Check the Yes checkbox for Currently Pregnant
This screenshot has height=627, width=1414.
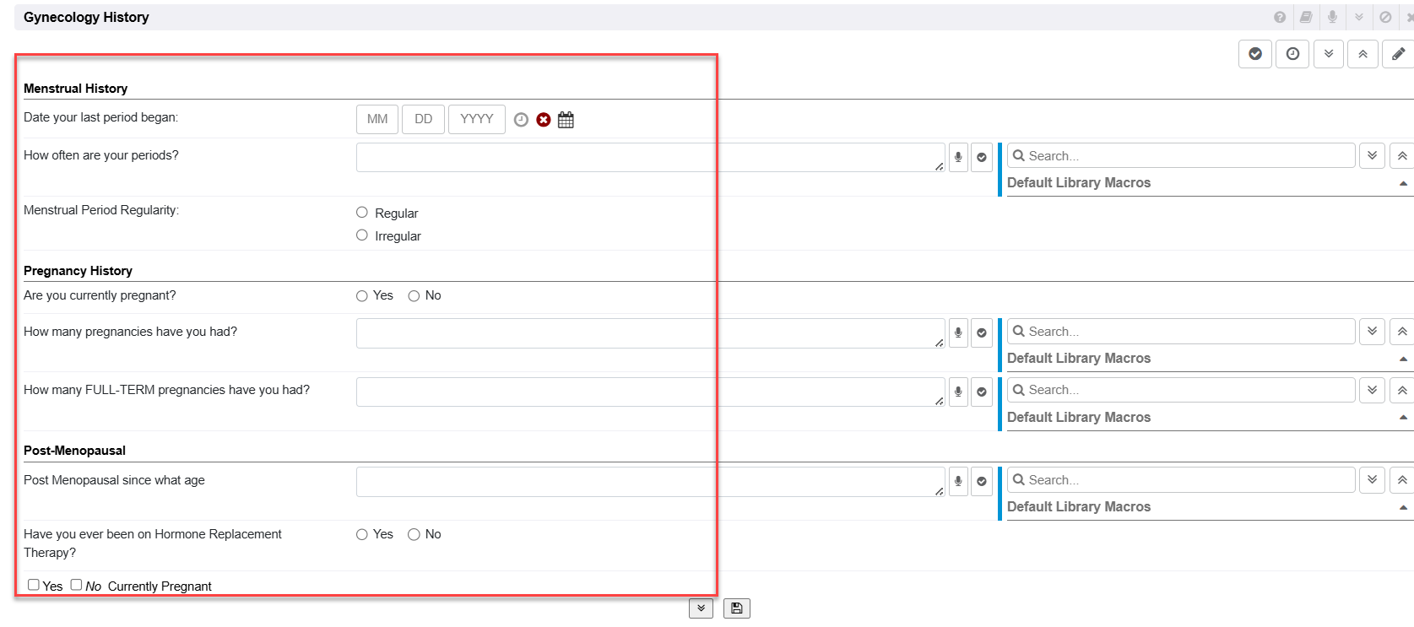(x=34, y=585)
